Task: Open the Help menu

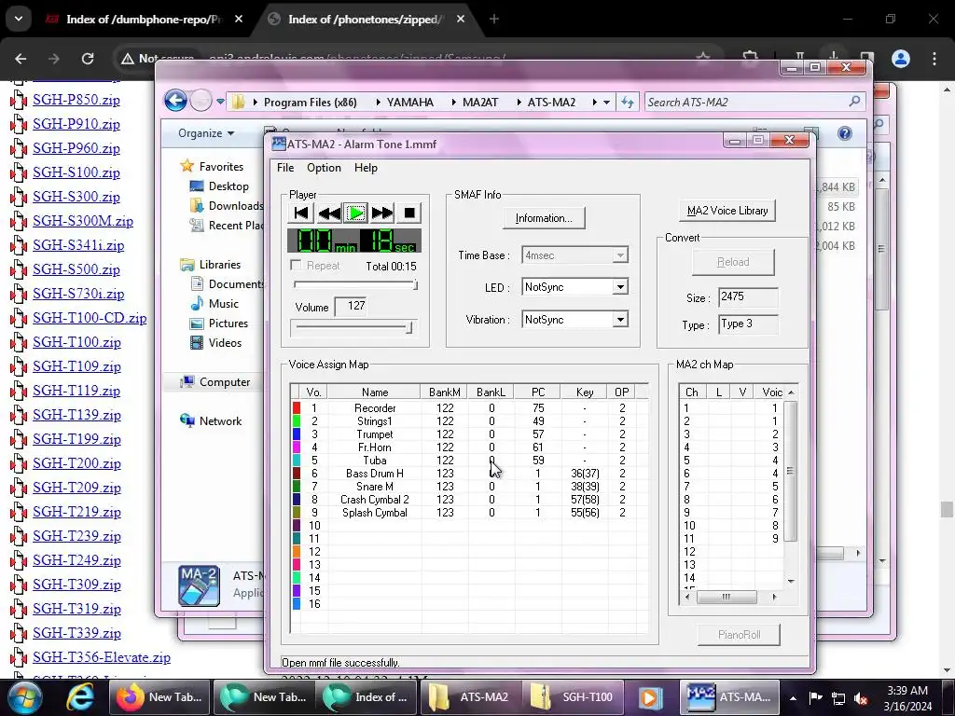Action: pos(366,168)
